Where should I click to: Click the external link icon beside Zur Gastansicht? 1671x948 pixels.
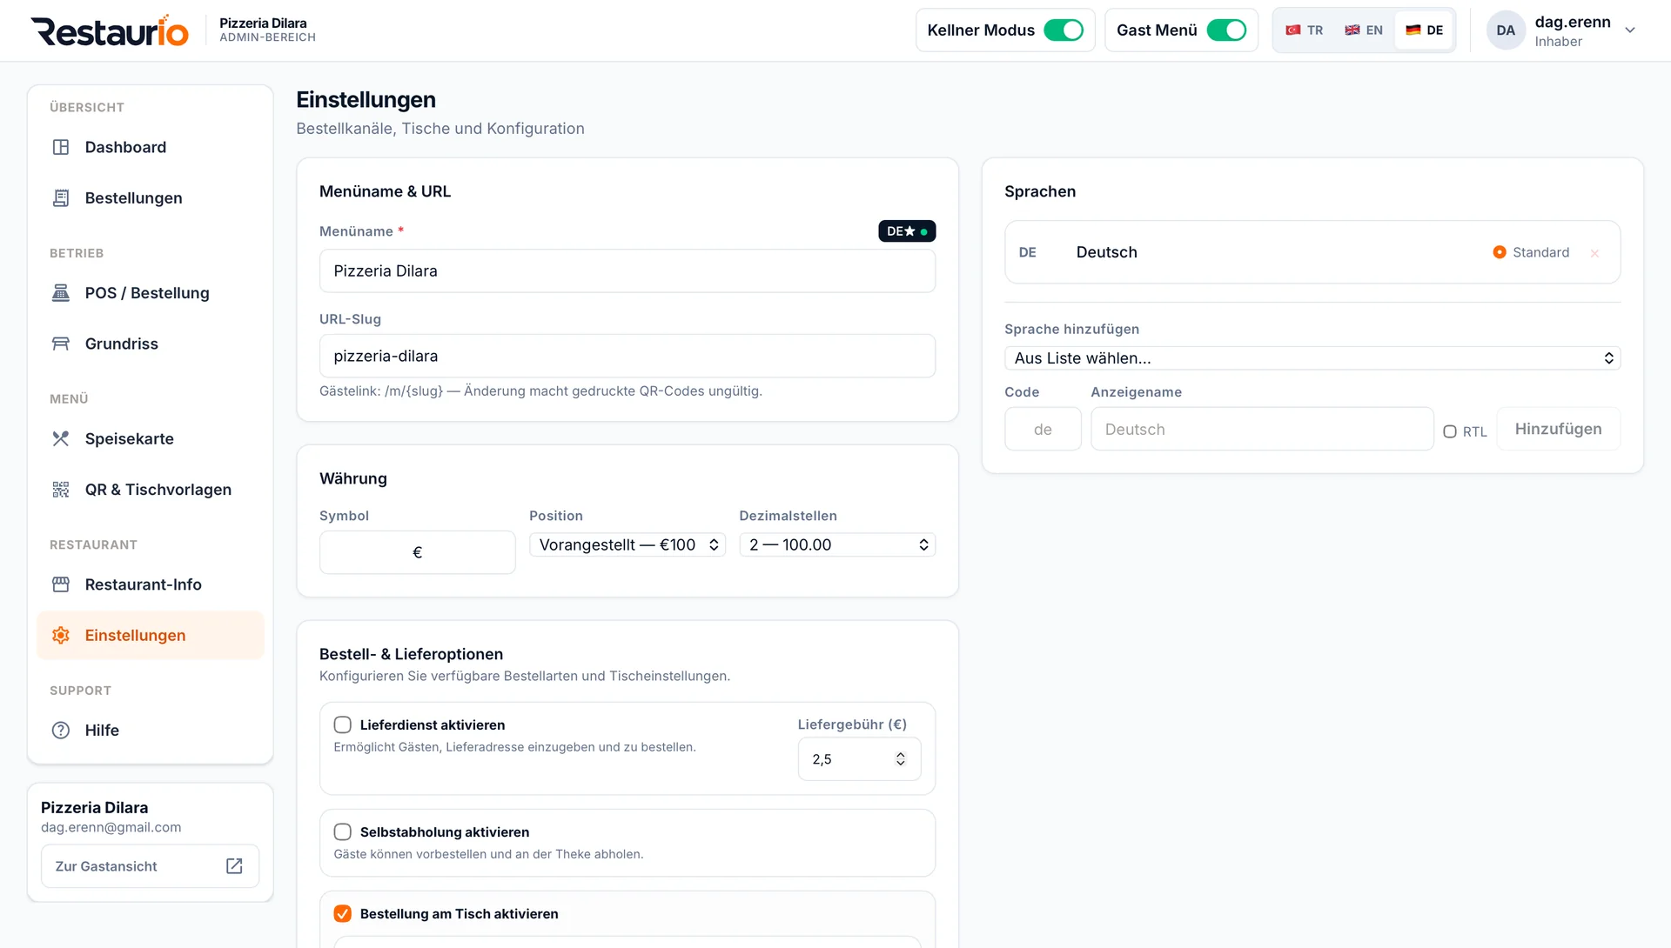(234, 866)
